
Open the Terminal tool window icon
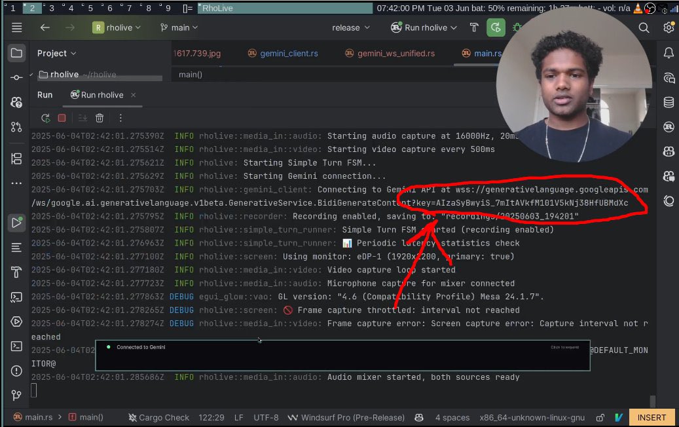click(16, 346)
